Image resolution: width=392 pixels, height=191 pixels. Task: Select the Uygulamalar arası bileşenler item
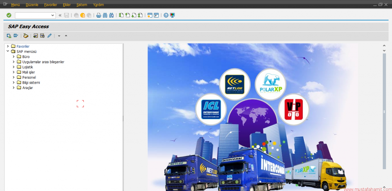43,62
